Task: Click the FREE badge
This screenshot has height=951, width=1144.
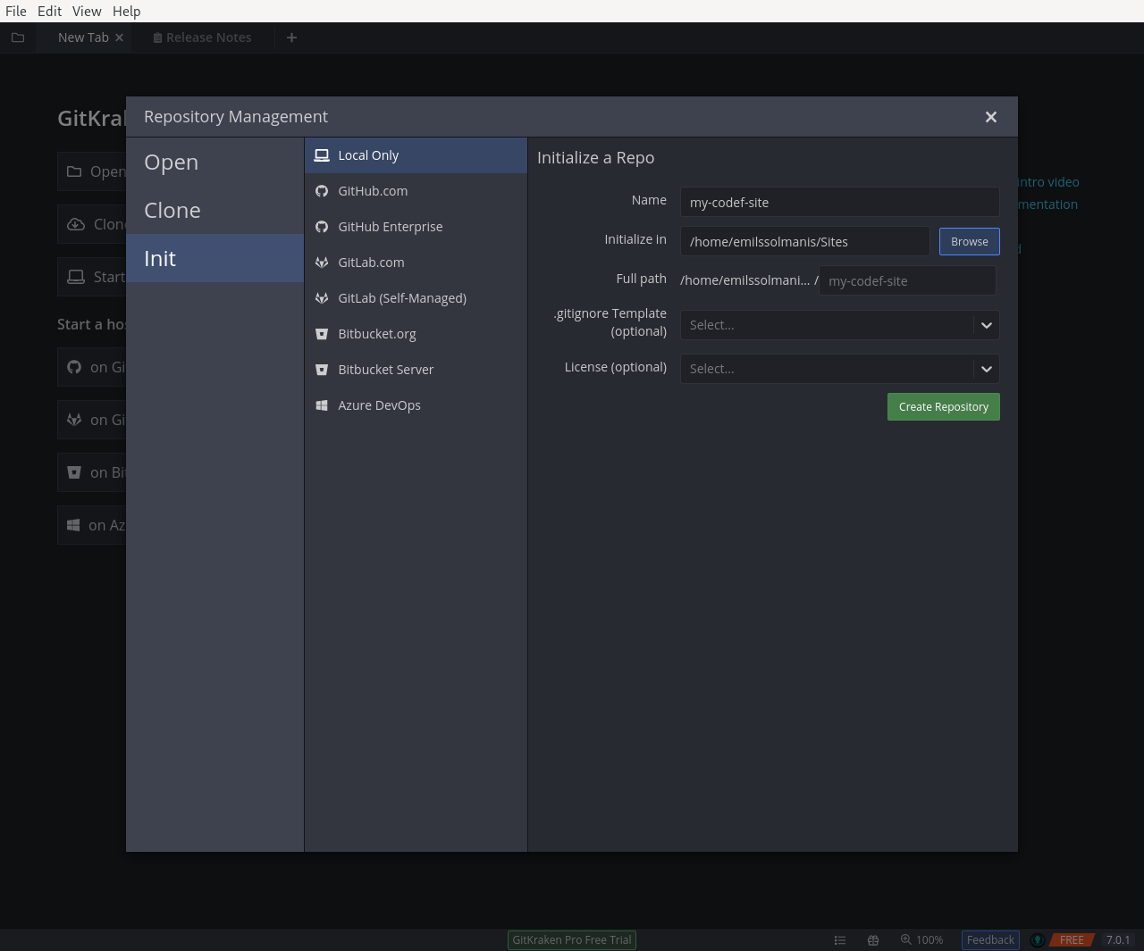Action: pos(1072,940)
